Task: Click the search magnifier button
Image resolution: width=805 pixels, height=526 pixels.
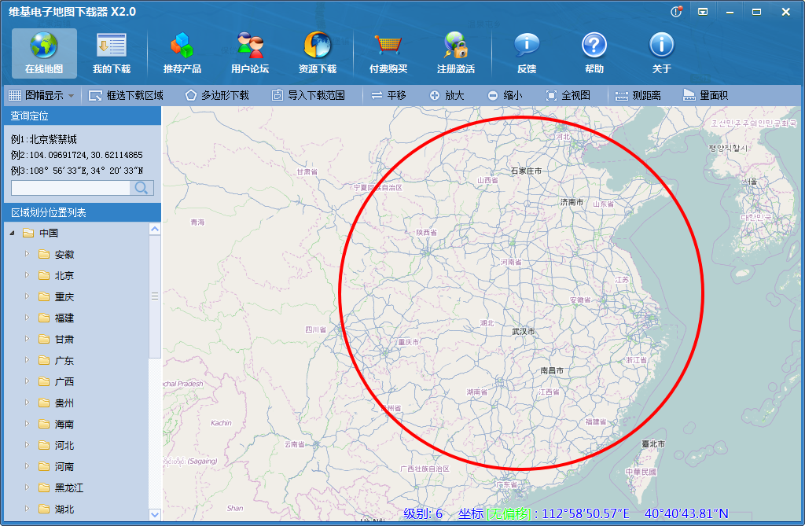Action: [x=143, y=188]
